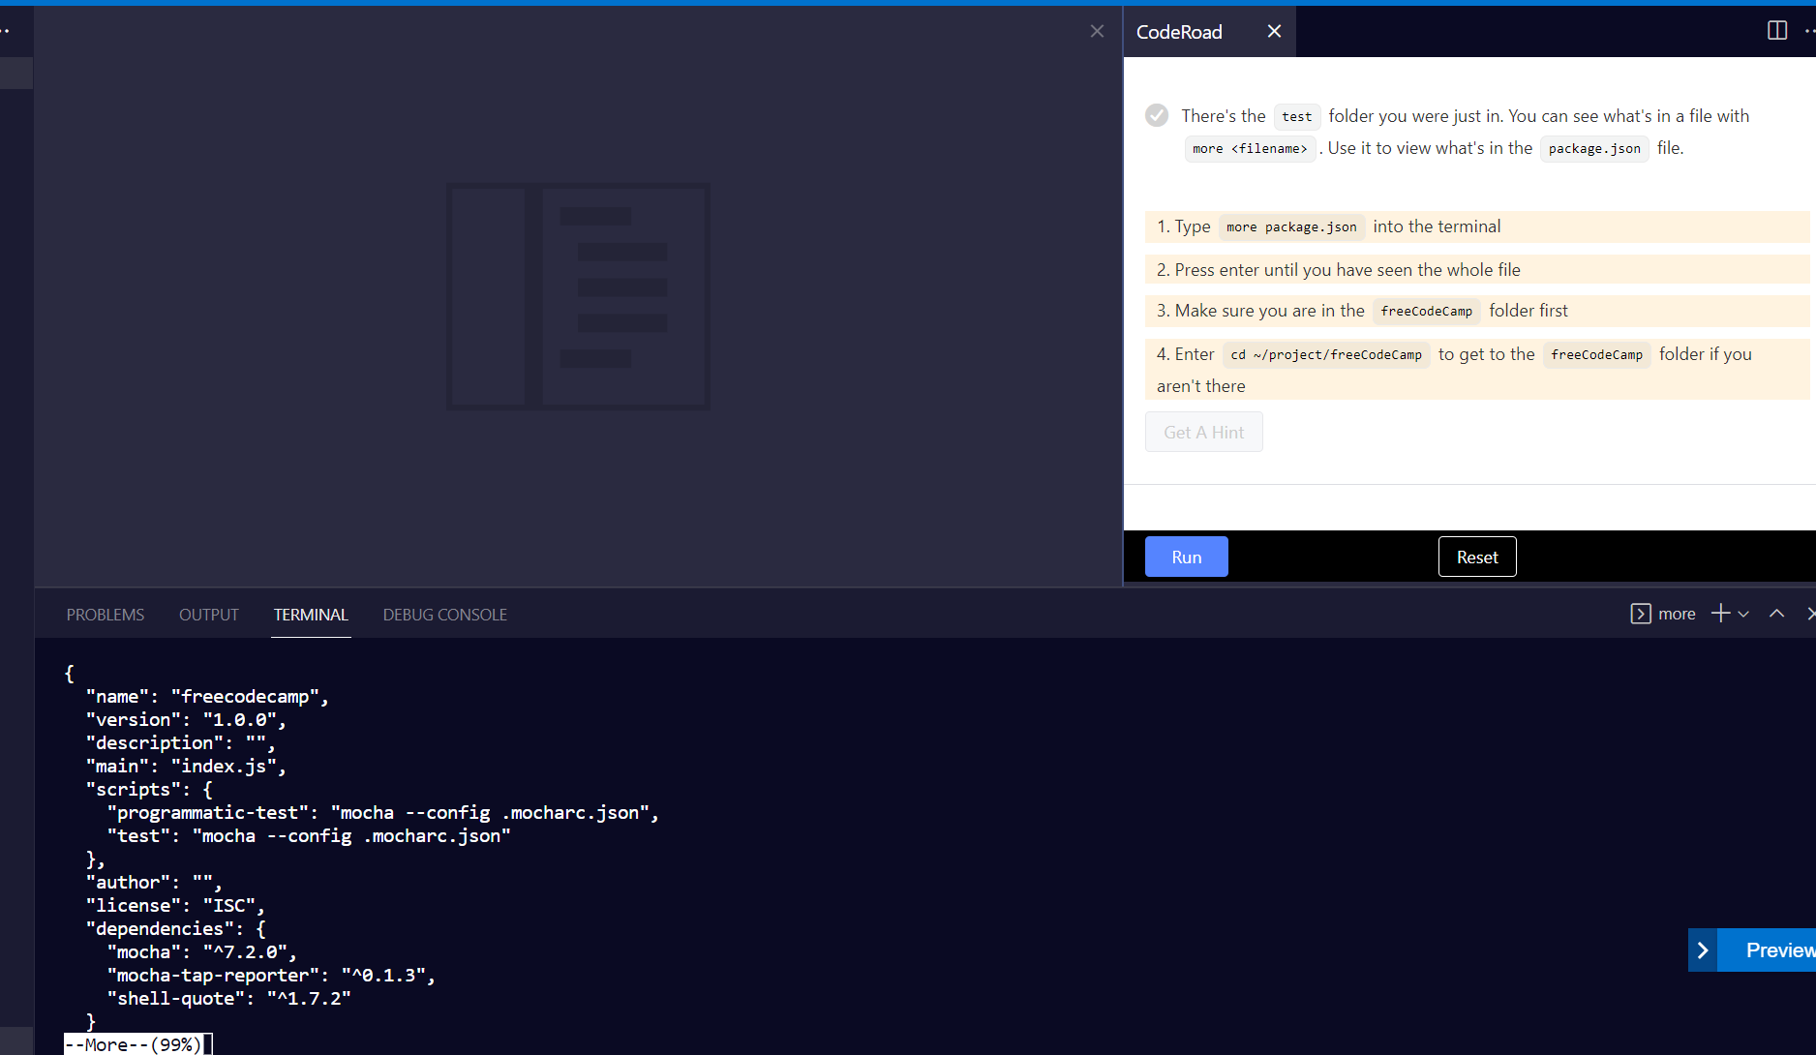Add a new terminal with the plus icon
This screenshot has height=1055, width=1816.
1720,614
